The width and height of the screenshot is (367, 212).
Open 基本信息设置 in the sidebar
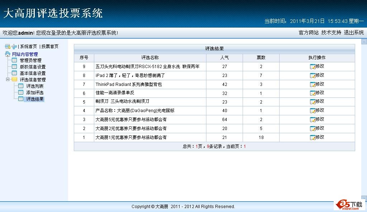click(33, 73)
